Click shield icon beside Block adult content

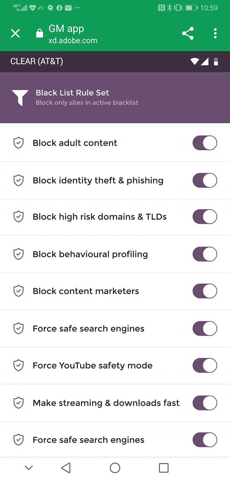tap(18, 143)
